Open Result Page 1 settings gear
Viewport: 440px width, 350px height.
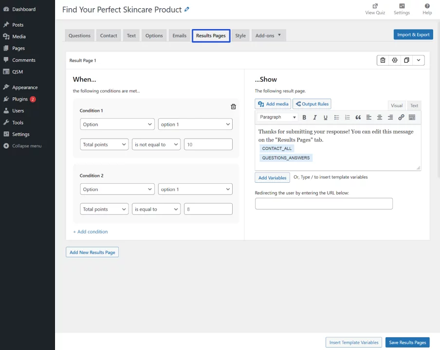[395, 60]
